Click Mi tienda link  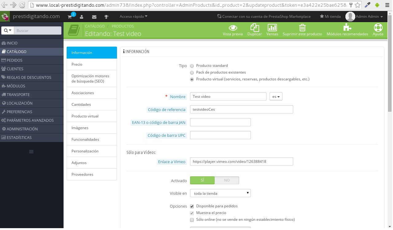click(x=330, y=17)
